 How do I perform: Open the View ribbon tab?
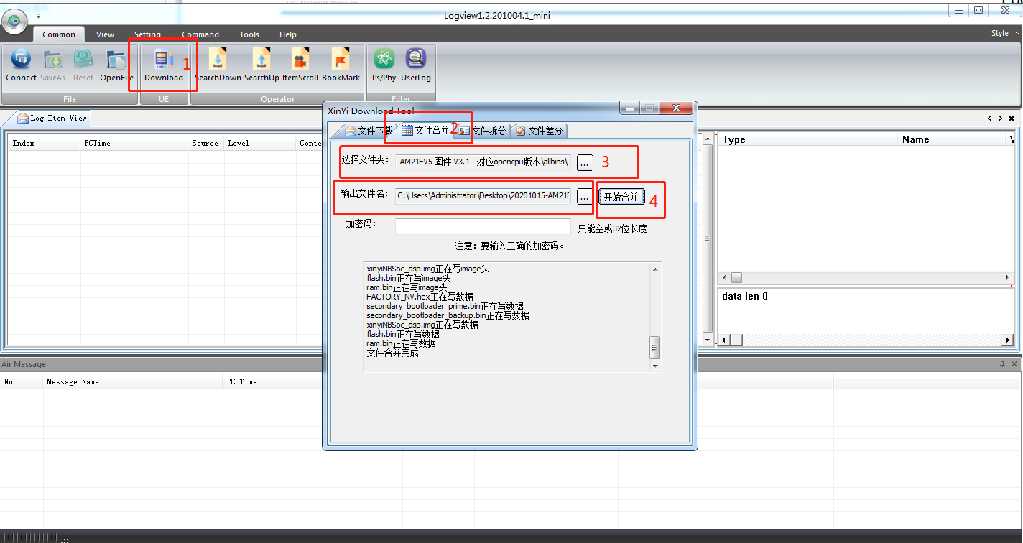(105, 34)
